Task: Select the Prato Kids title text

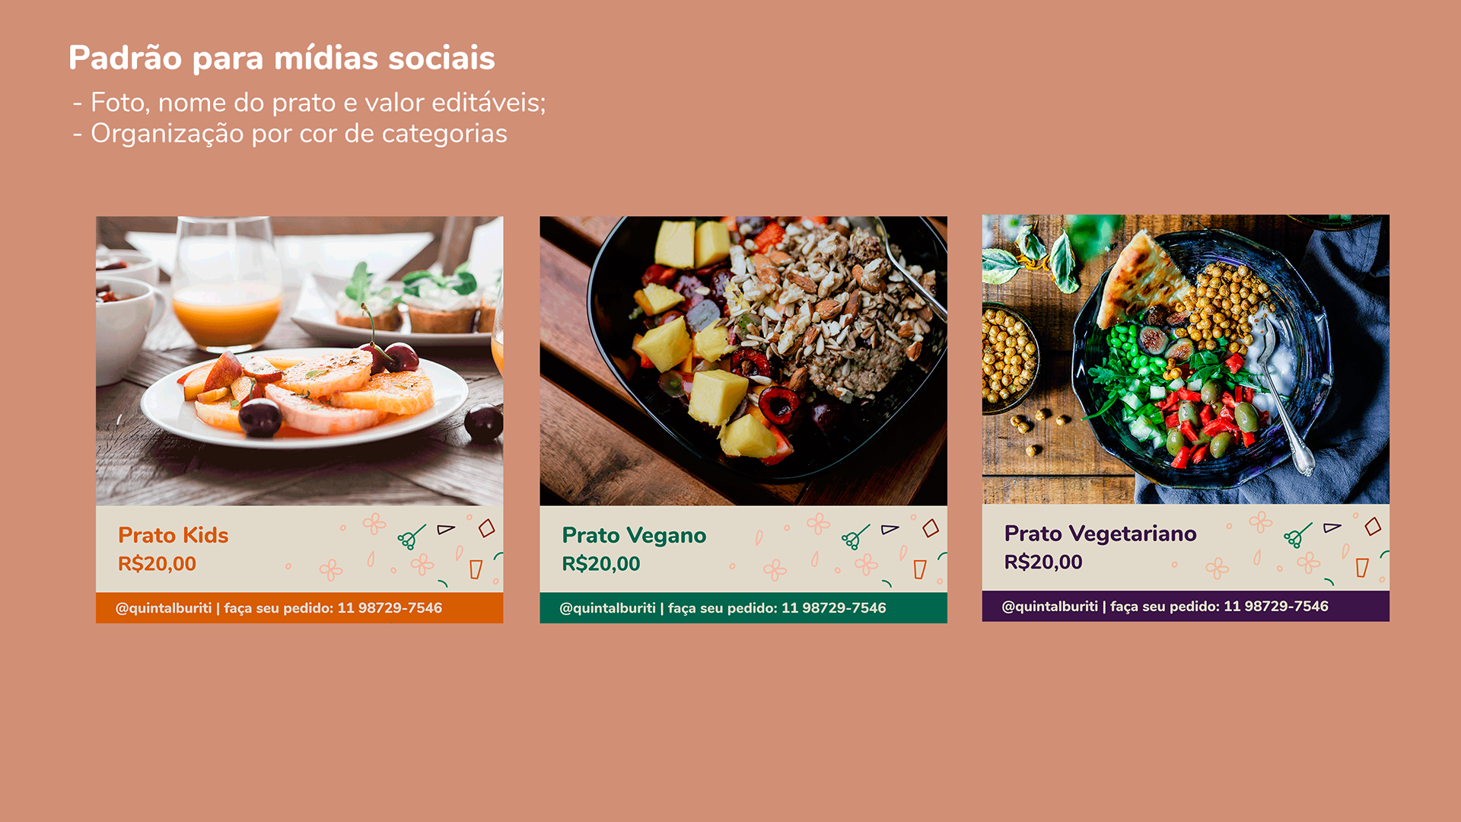Action: [173, 535]
